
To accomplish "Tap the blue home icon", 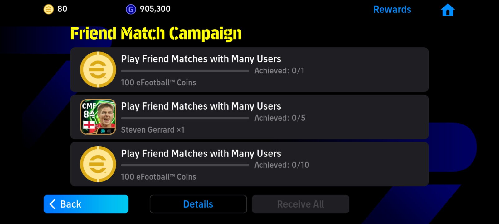I will point(448,10).
